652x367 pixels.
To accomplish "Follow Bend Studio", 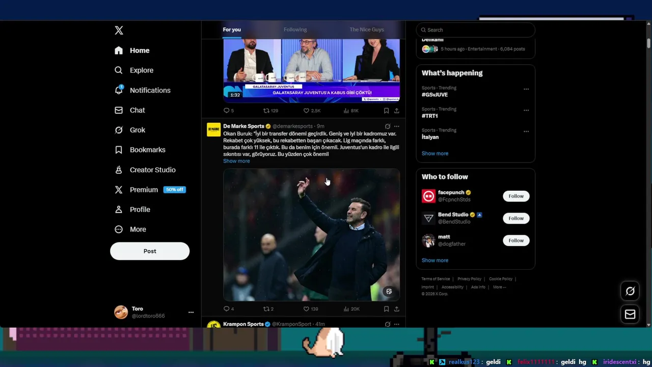I will tap(516, 218).
